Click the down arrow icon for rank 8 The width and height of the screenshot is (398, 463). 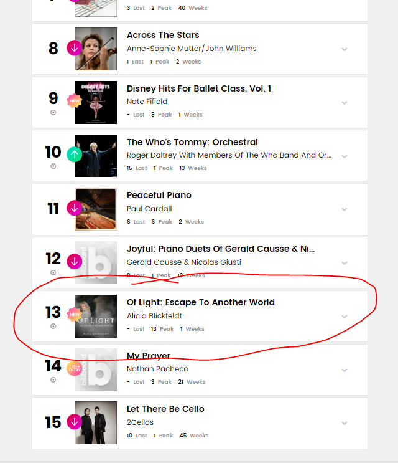(74, 48)
